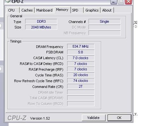This screenshot has height=126, width=163.
Task: Click the 5:8 FSB:DRAM ratio value
Action: pos(81,52)
